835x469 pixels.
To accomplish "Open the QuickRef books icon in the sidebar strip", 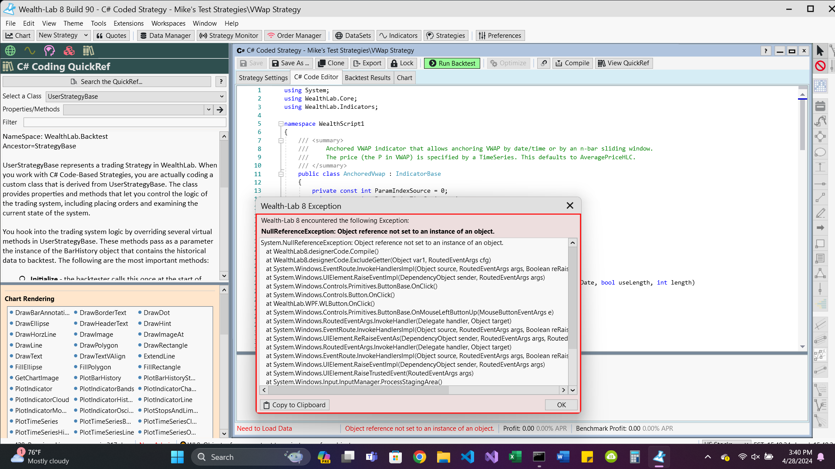I will tap(88, 50).
